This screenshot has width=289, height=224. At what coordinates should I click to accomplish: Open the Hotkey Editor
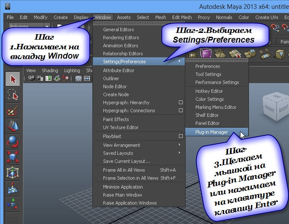pos(209,91)
